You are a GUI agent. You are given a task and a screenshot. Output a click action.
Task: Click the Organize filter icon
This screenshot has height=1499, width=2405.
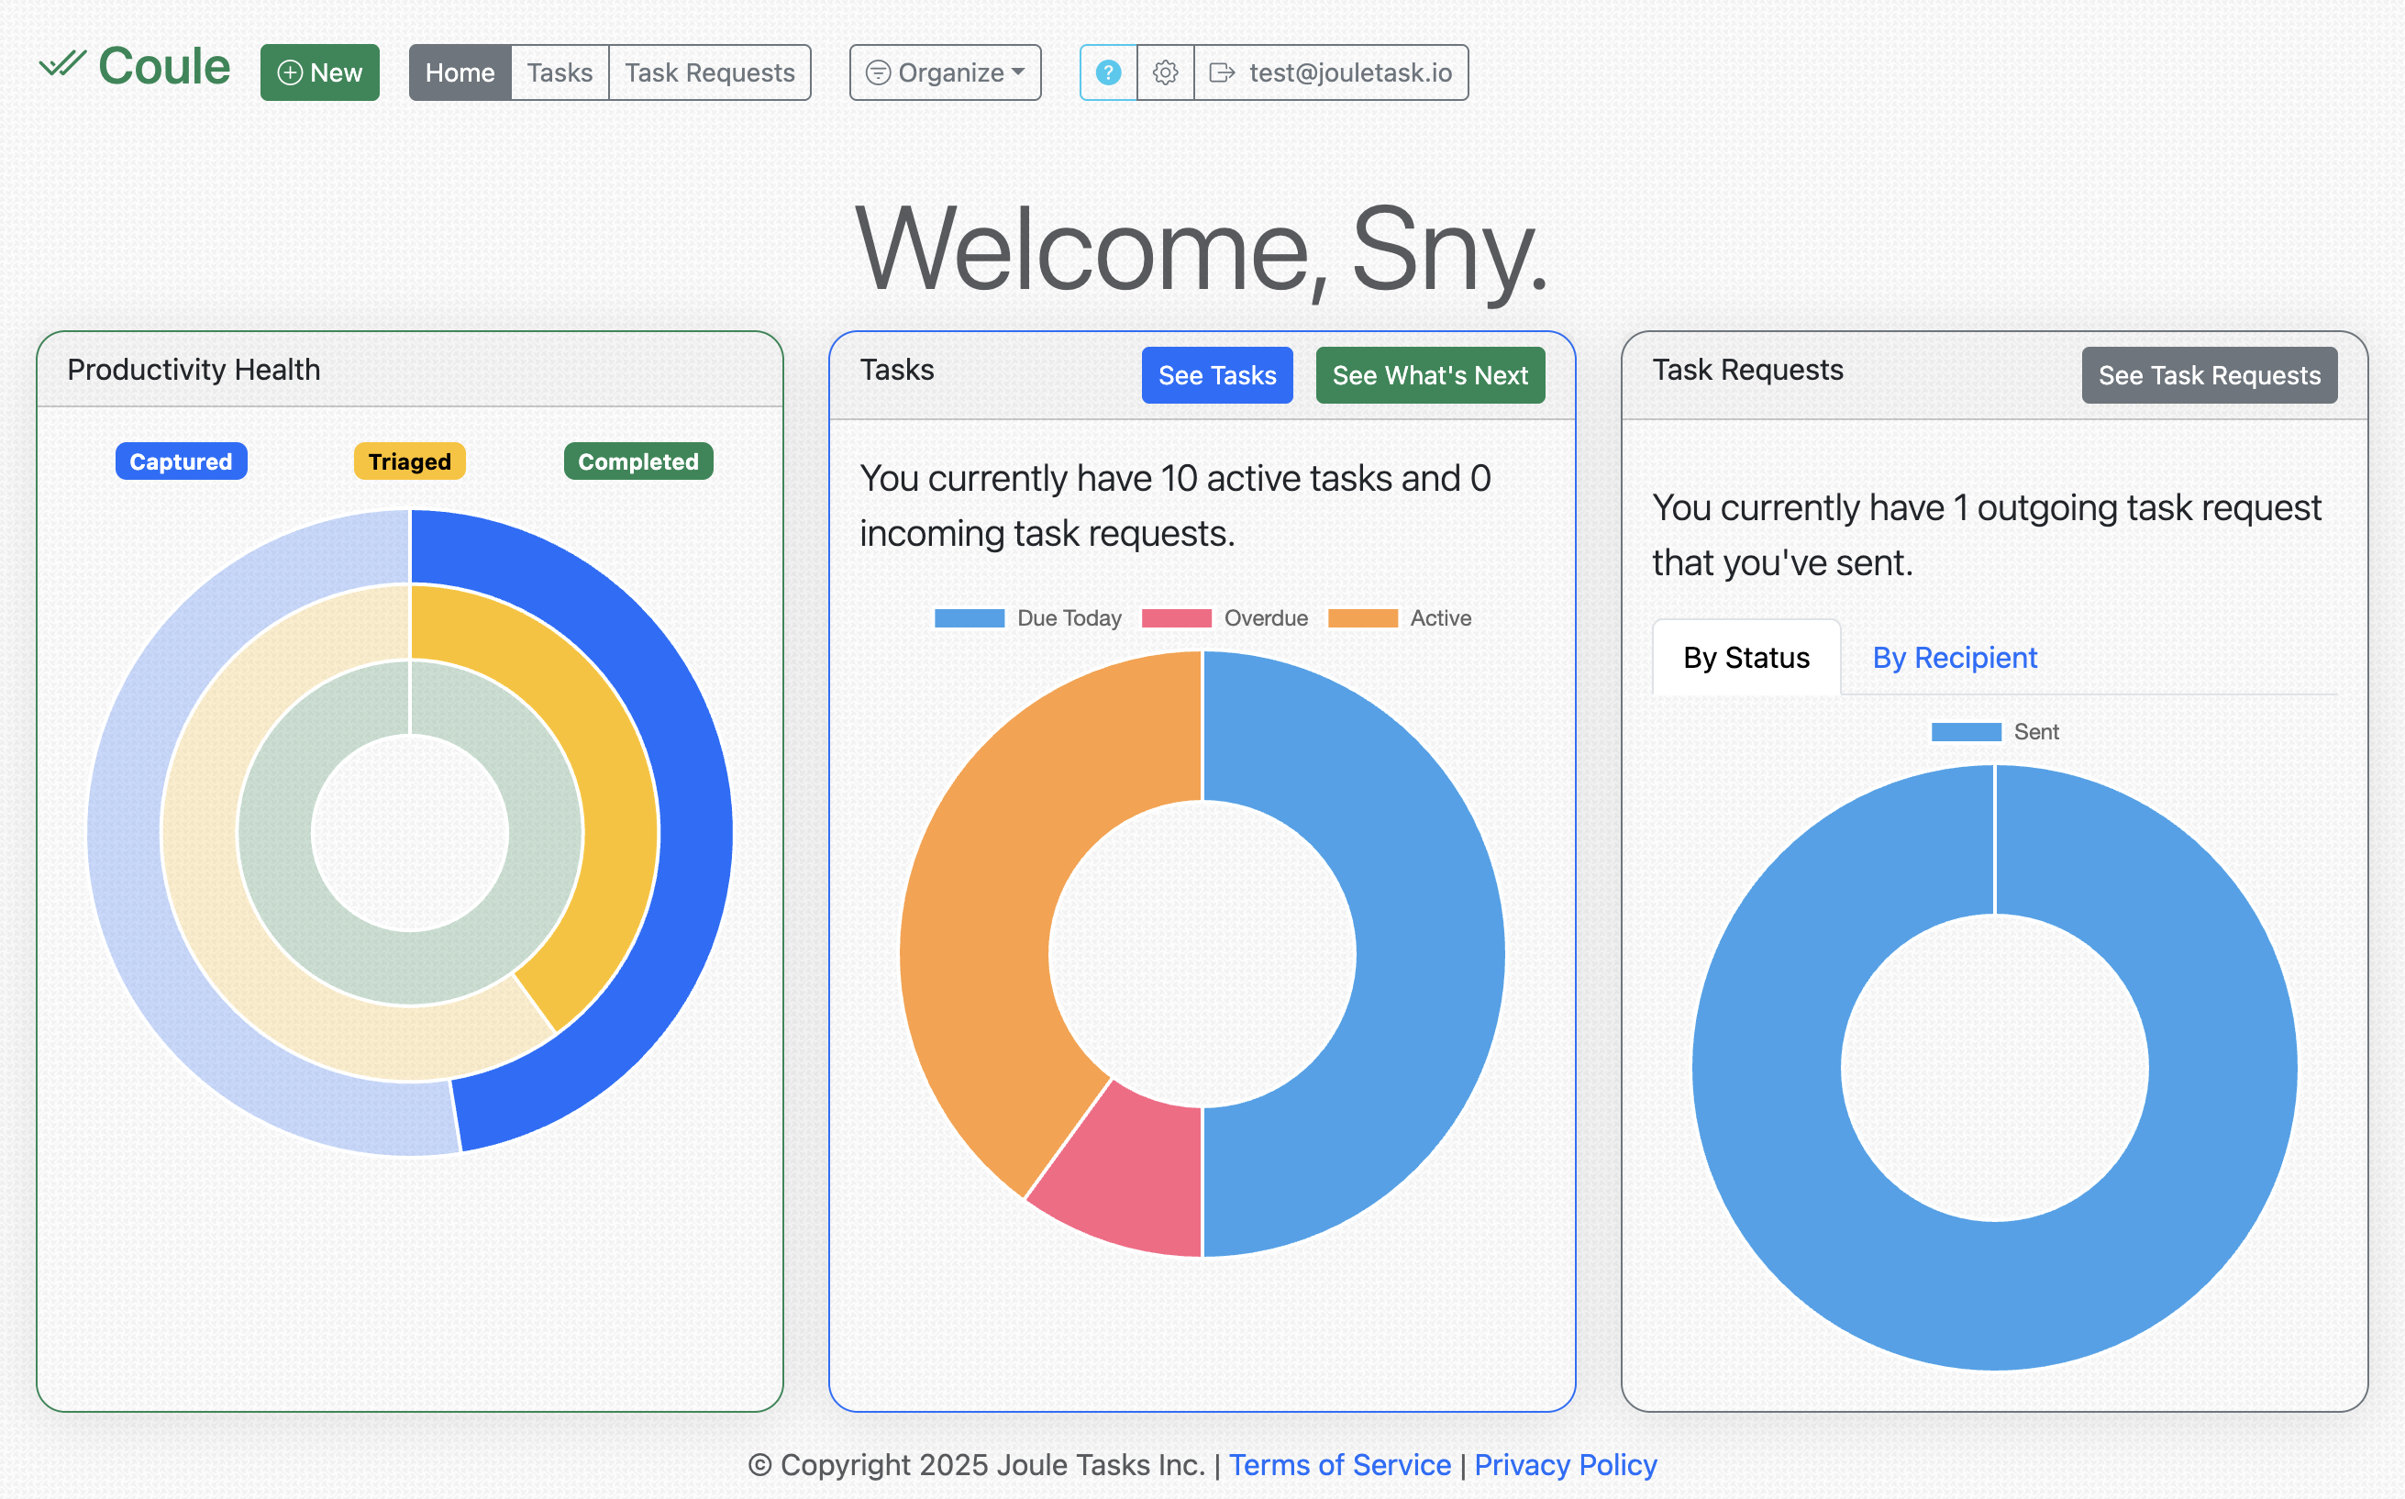[x=878, y=72]
